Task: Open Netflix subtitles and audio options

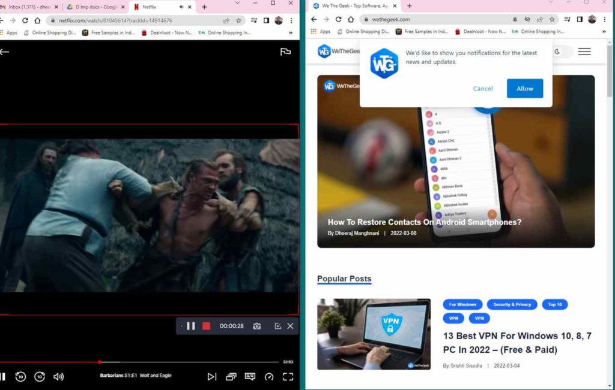Action: pyautogui.click(x=250, y=376)
